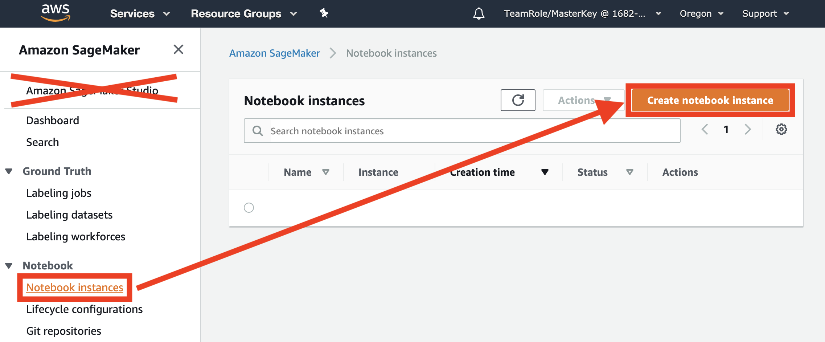Click the Notebook instances breadcrumb text
The width and height of the screenshot is (825, 342).
(391, 53)
